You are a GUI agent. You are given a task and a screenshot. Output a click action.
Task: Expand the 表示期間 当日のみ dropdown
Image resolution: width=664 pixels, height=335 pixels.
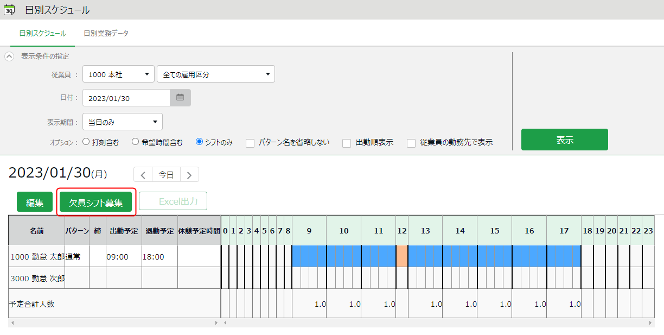pyautogui.click(x=122, y=122)
